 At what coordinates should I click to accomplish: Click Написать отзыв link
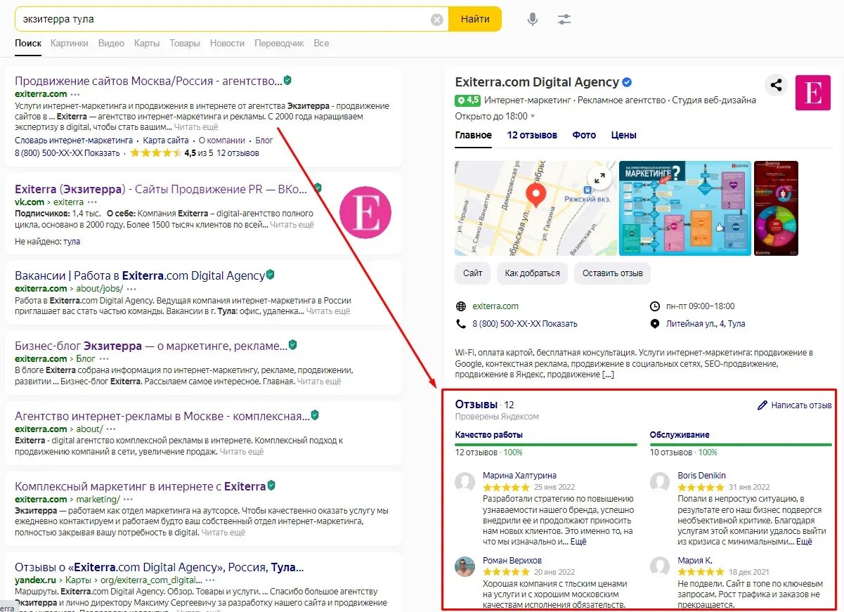[801, 405]
